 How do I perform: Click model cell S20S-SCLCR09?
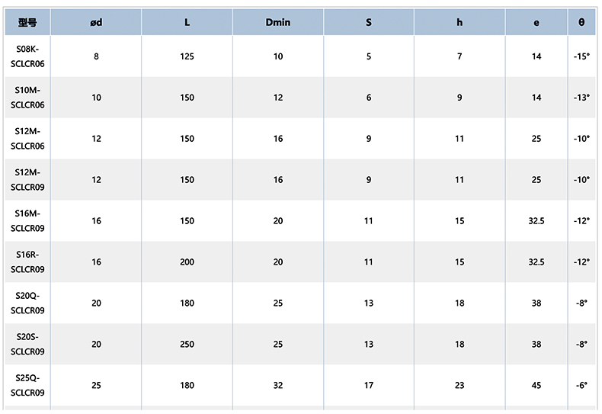click(x=27, y=345)
